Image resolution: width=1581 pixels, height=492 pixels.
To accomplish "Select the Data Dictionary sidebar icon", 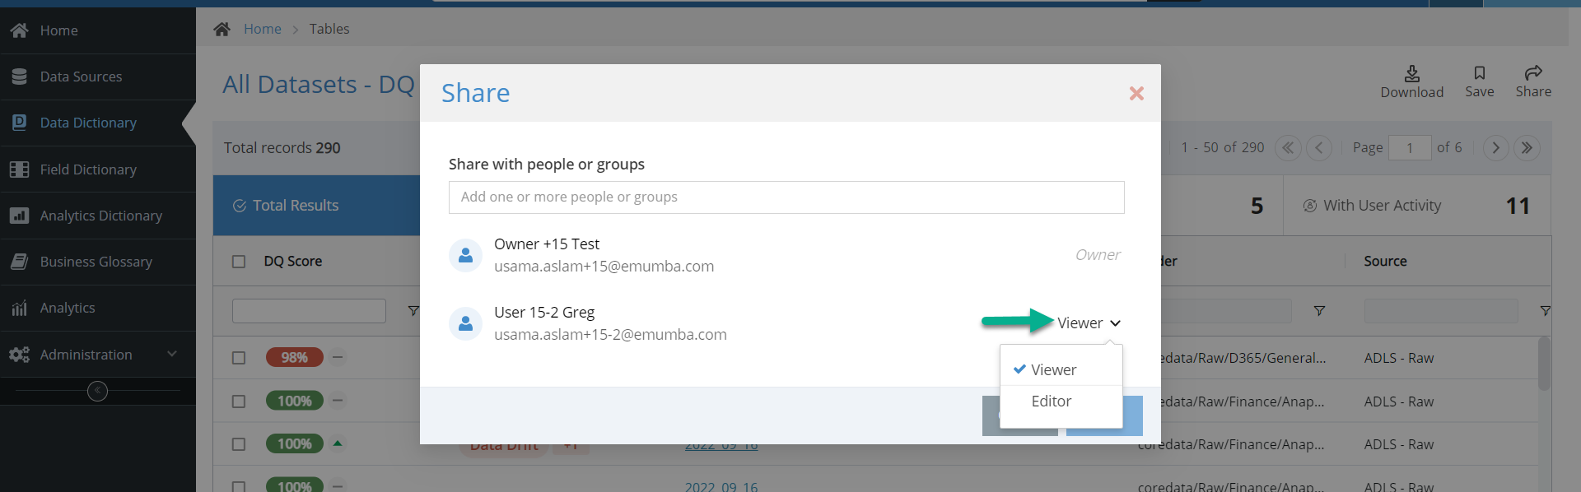I will (x=19, y=123).
